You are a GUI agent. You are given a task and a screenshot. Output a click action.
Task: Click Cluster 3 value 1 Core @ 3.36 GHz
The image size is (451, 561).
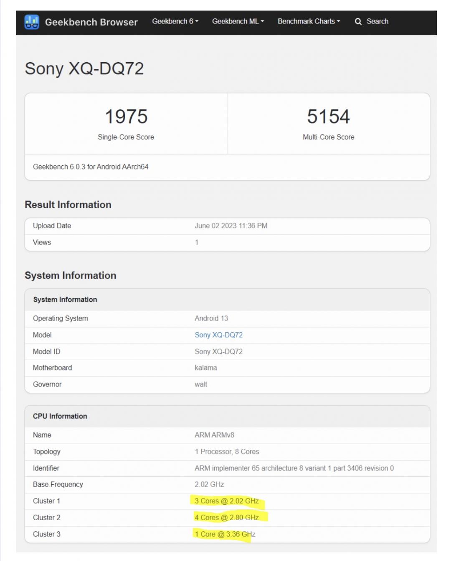[x=225, y=534]
